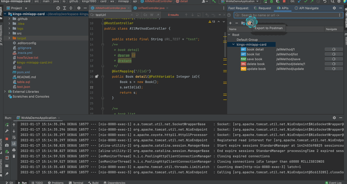This screenshot has width=347, height=184.
Task: Click the camera thread dump icon
Action: (7, 145)
